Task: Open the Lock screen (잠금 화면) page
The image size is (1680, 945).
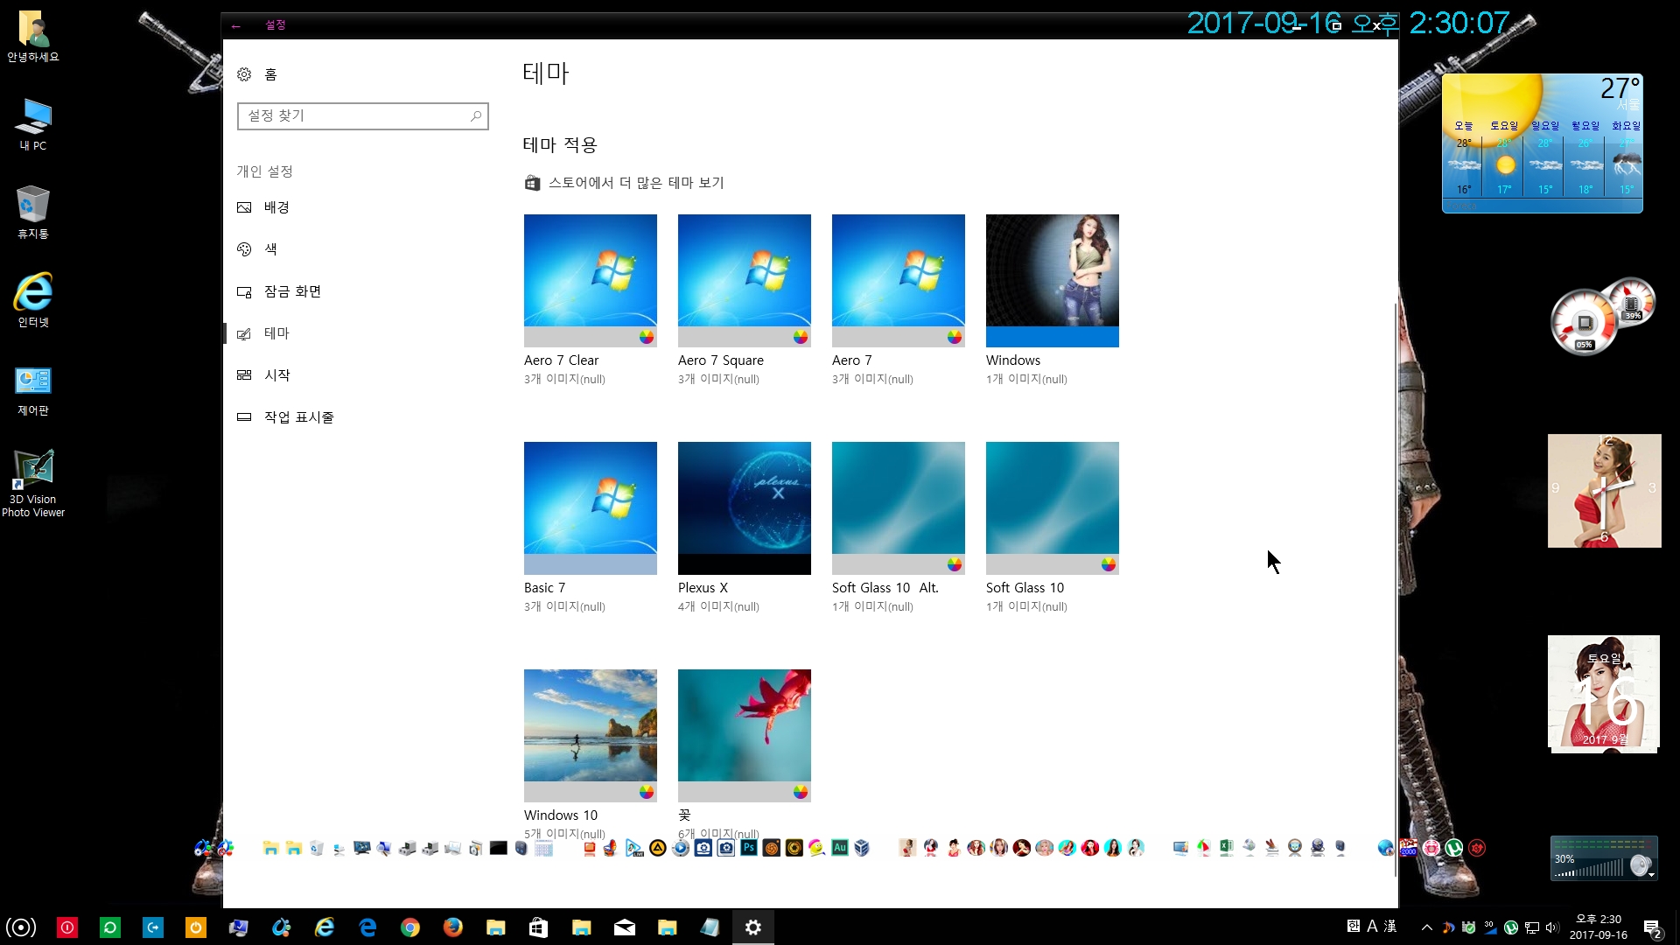Action: (x=279, y=291)
